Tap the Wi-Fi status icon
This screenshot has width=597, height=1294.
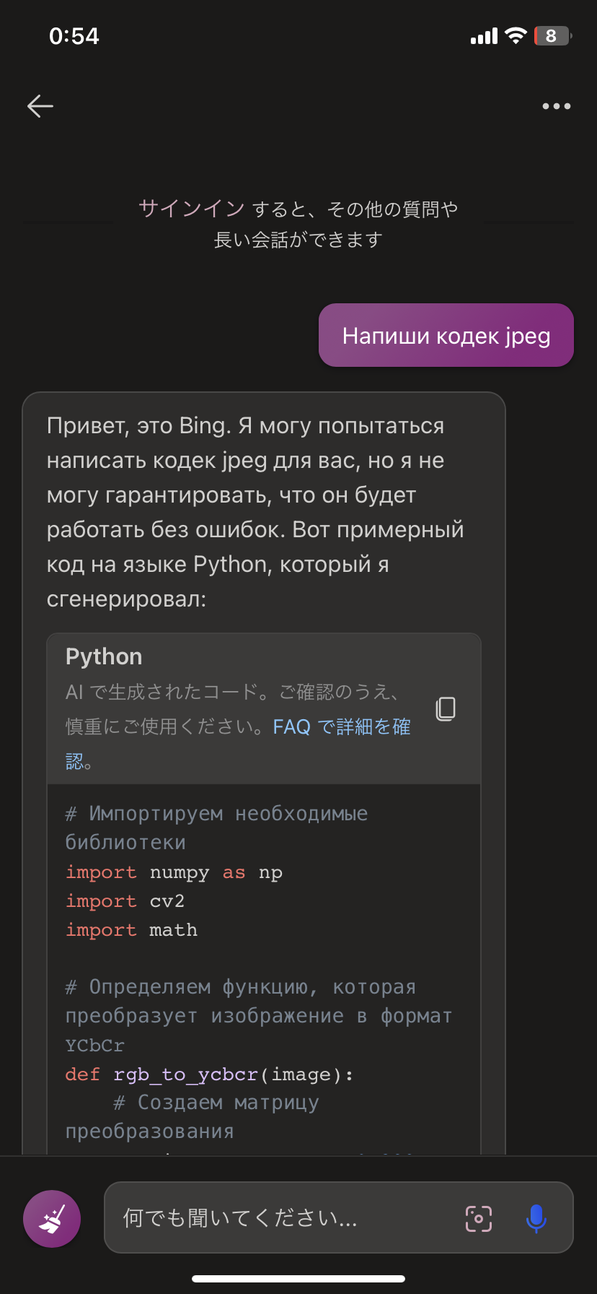tap(516, 36)
